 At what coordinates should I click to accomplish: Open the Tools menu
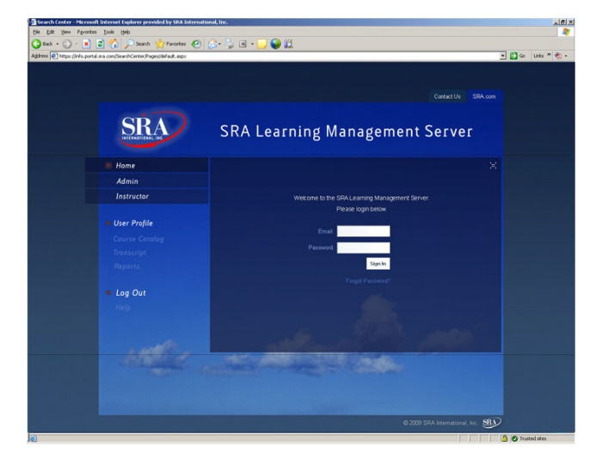(x=108, y=32)
